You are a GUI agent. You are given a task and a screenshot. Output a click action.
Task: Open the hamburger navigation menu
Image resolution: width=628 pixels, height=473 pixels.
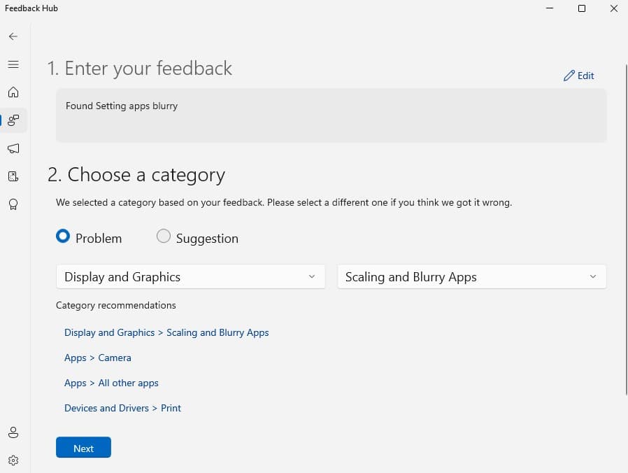(13, 64)
